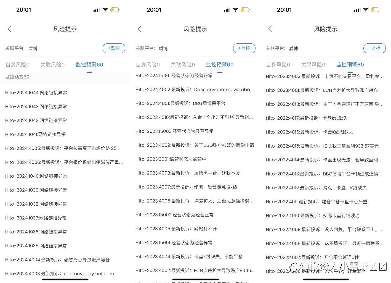The image size is (391, 283).
Task: Open Hito-2023:3001 监管状态为监管中 entry
Action: pos(171,159)
